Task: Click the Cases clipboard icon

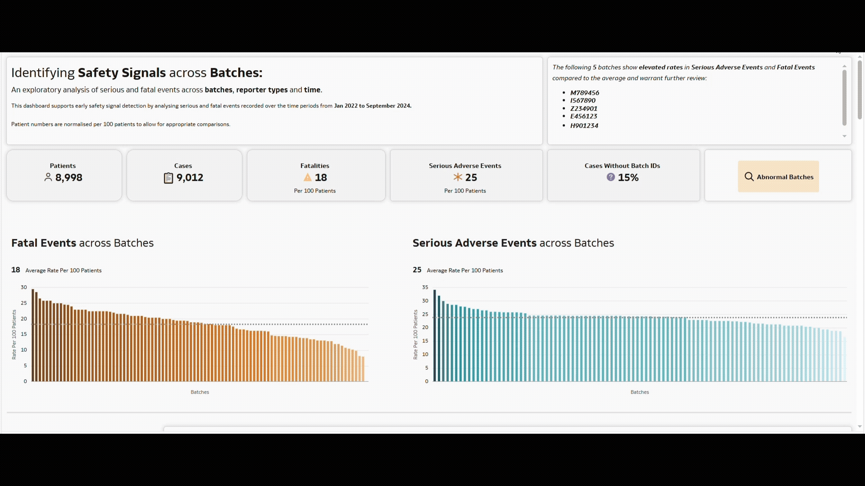Action: 168,178
